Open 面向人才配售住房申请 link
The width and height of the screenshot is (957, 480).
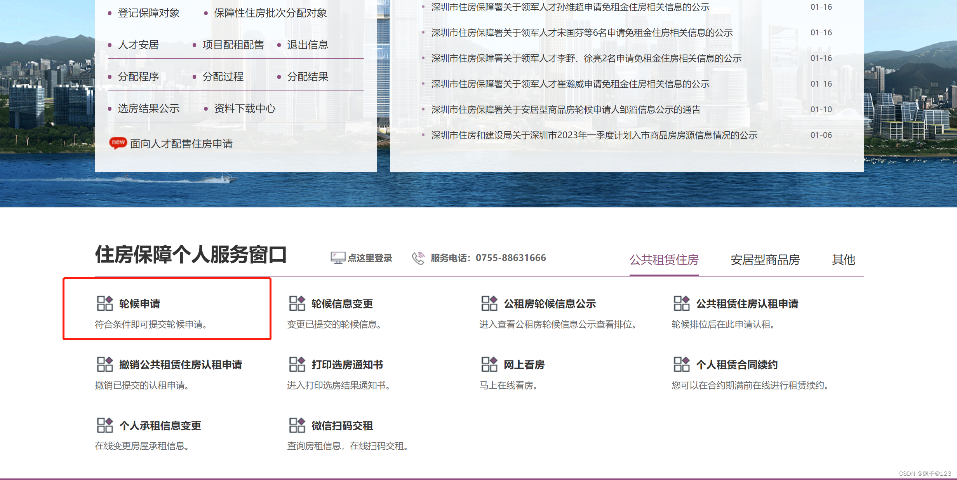181,144
